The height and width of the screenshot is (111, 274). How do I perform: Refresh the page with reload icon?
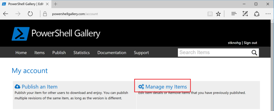click(x=30, y=14)
